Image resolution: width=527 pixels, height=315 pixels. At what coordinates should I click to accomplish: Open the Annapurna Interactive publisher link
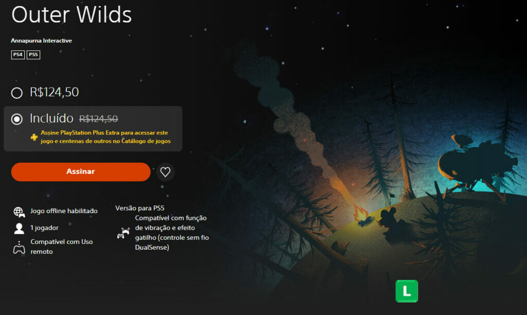pos(41,41)
